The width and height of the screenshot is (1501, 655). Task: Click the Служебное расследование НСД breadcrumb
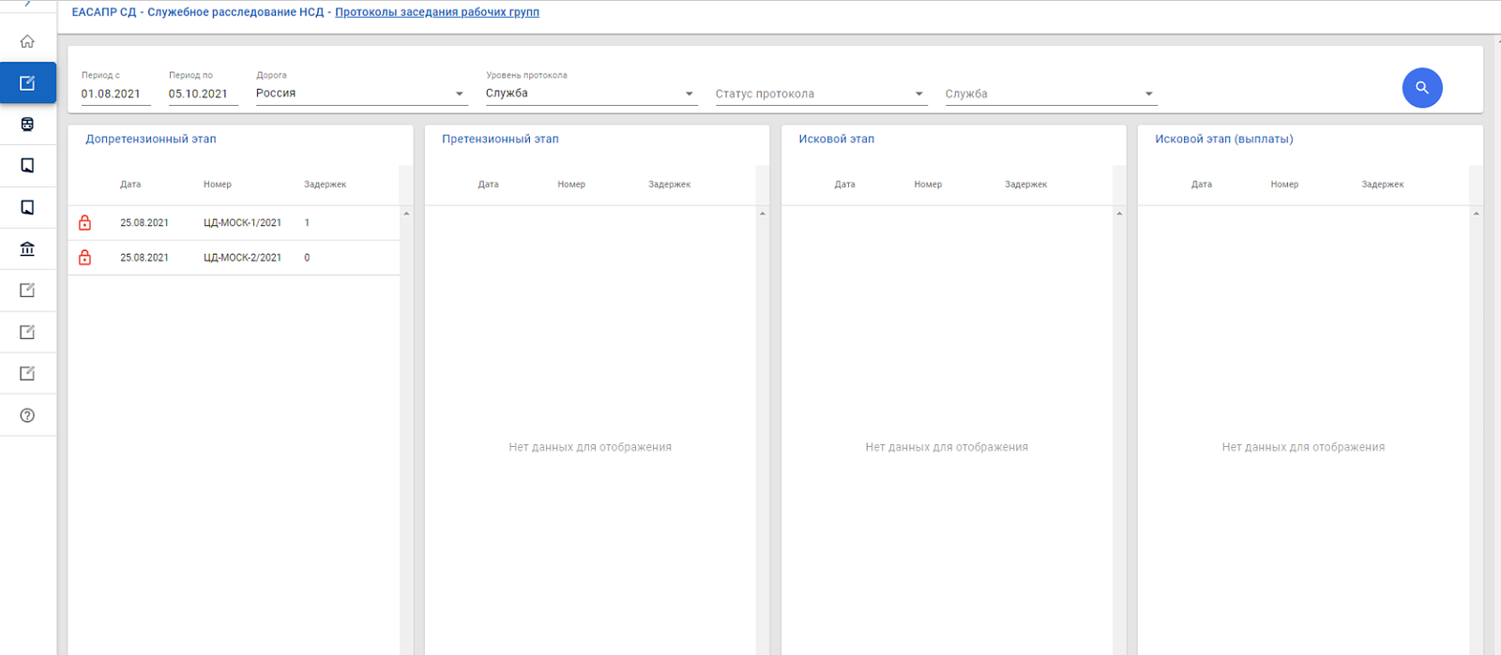pos(235,12)
